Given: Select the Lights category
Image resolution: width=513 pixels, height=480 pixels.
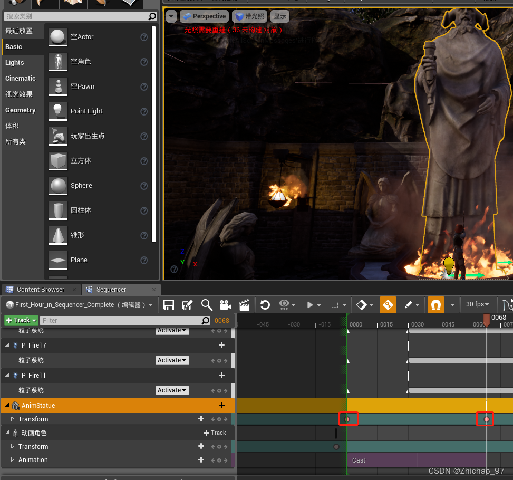Looking at the screenshot, I should (15, 63).
